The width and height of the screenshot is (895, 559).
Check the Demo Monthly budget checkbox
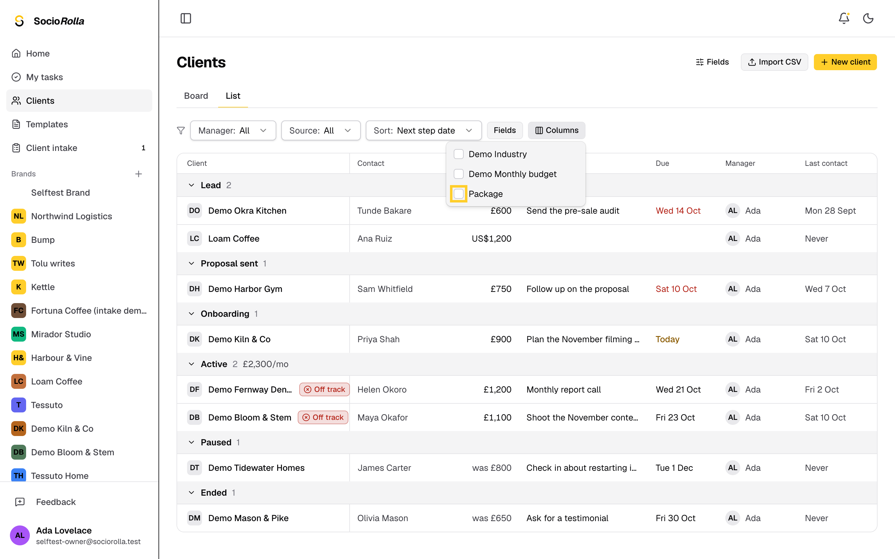[459, 174]
